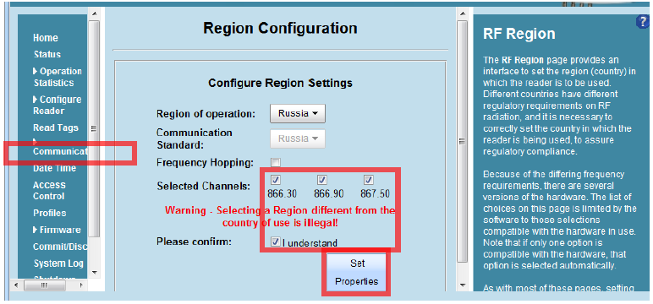The height and width of the screenshot is (304, 653).
Task: Open Date Time settings
Action: tap(54, 168)
